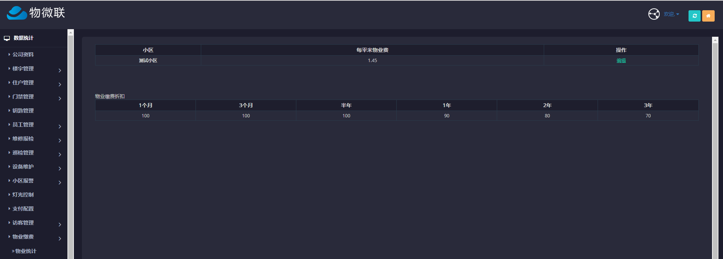Open 公司资料 in the sidebar

23,55
